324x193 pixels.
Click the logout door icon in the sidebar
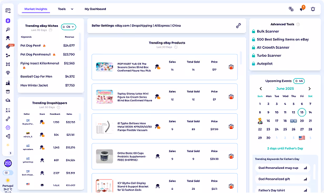pyautogui.click(x=8, y=136)
